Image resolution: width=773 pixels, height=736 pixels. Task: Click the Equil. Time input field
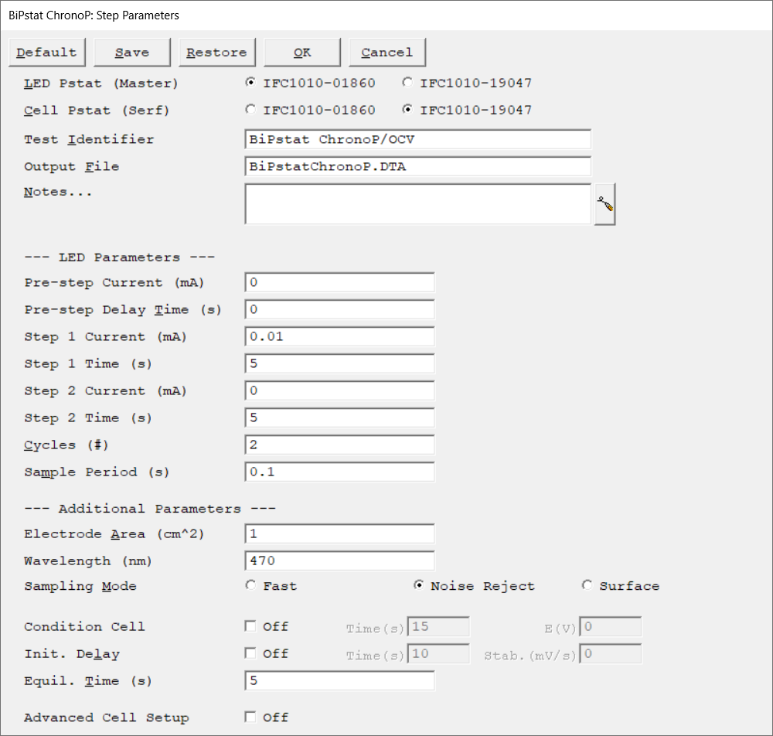339,681
